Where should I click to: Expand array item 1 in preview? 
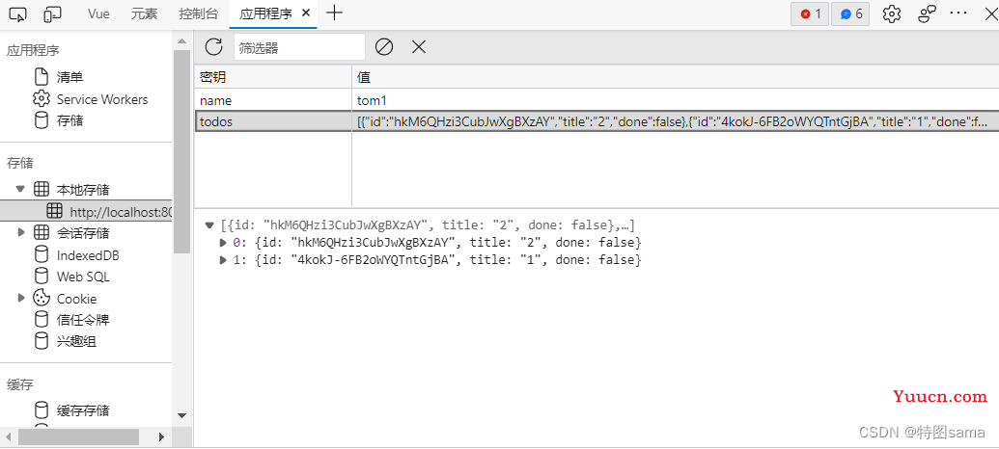click(x=222, y=259)
